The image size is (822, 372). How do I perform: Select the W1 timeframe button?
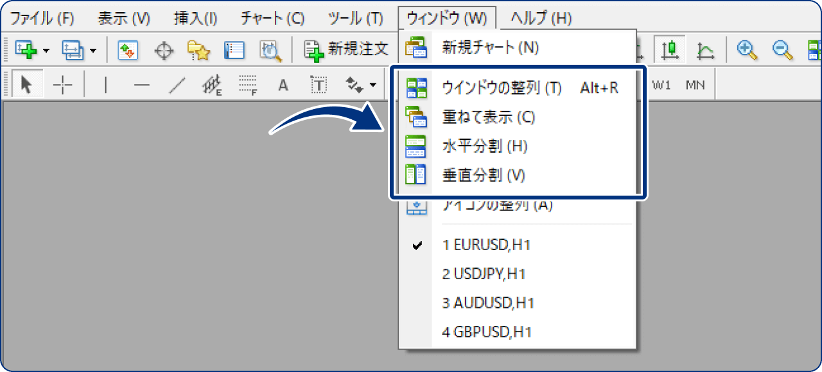click(x=662, y=85)
